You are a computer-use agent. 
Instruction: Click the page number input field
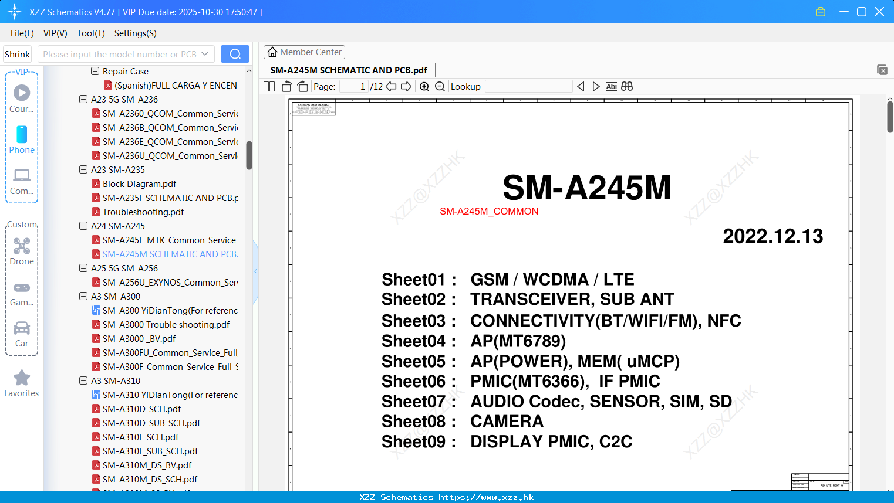354,86
